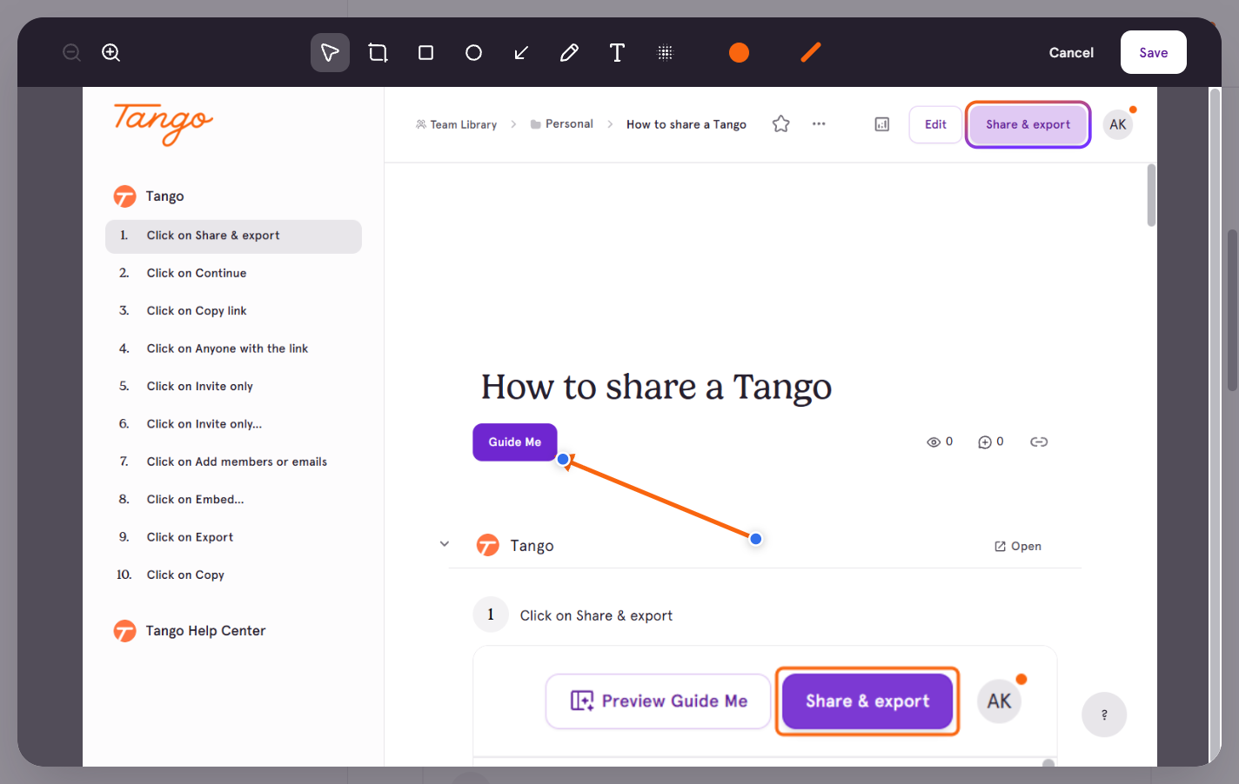Click the Edit button
Viewport: 1239px width, 784px height.
[x=935, y=124]
